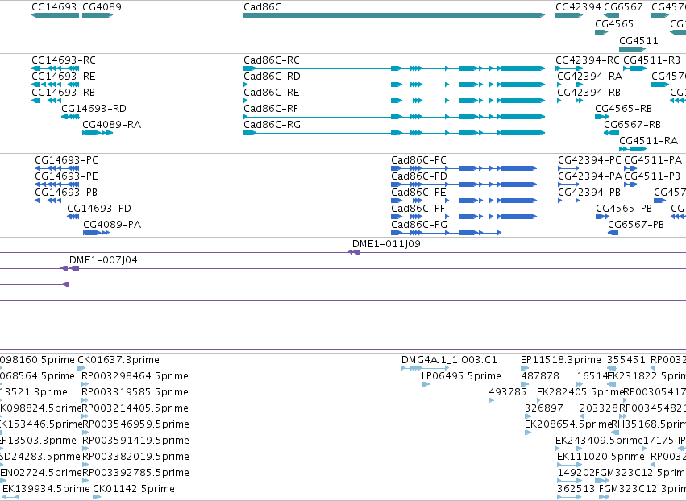Select the DME1-007J04 clone marker
686x501 pixels.
click(69, 268)
